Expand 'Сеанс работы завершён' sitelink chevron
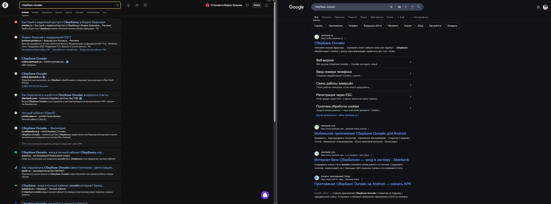 [x=411, y=85]
